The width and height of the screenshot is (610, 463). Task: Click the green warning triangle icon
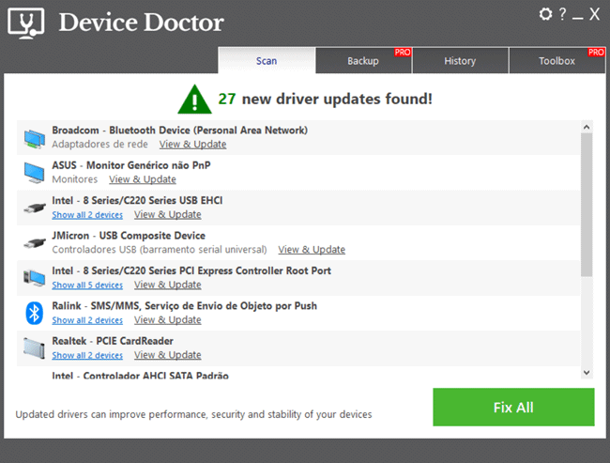tap(194, 100)
